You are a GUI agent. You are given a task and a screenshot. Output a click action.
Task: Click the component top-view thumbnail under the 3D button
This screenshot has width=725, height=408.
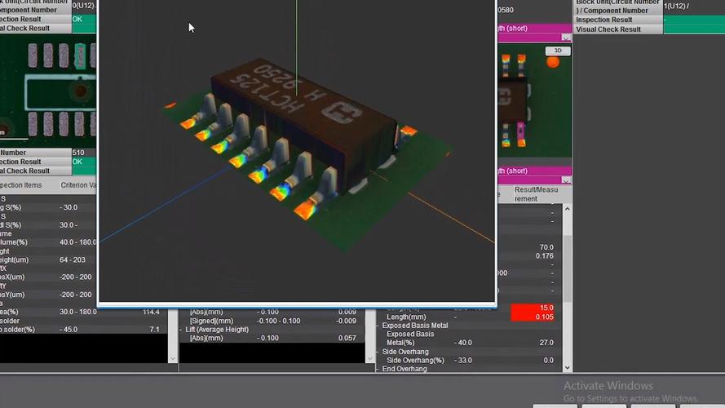(x=534, y=100)
